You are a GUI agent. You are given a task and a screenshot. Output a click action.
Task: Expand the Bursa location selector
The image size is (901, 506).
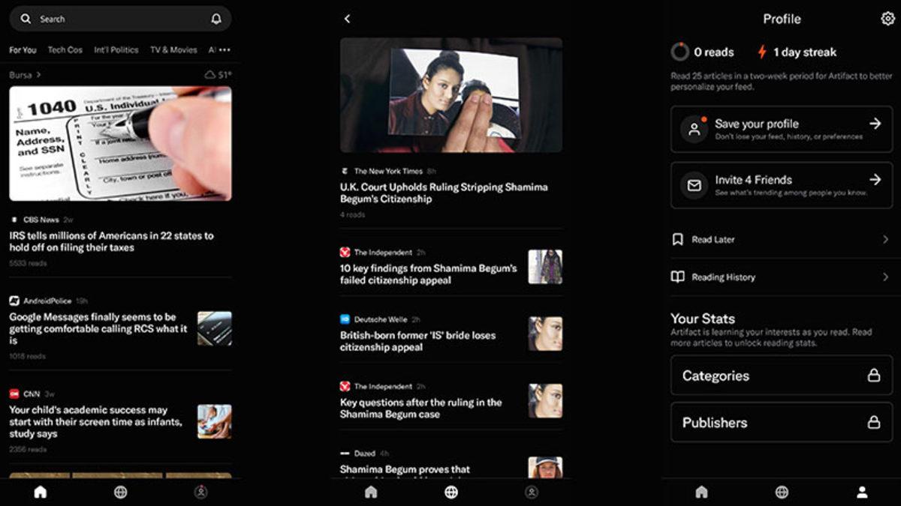pyautogui.click(x=25, y=74)
